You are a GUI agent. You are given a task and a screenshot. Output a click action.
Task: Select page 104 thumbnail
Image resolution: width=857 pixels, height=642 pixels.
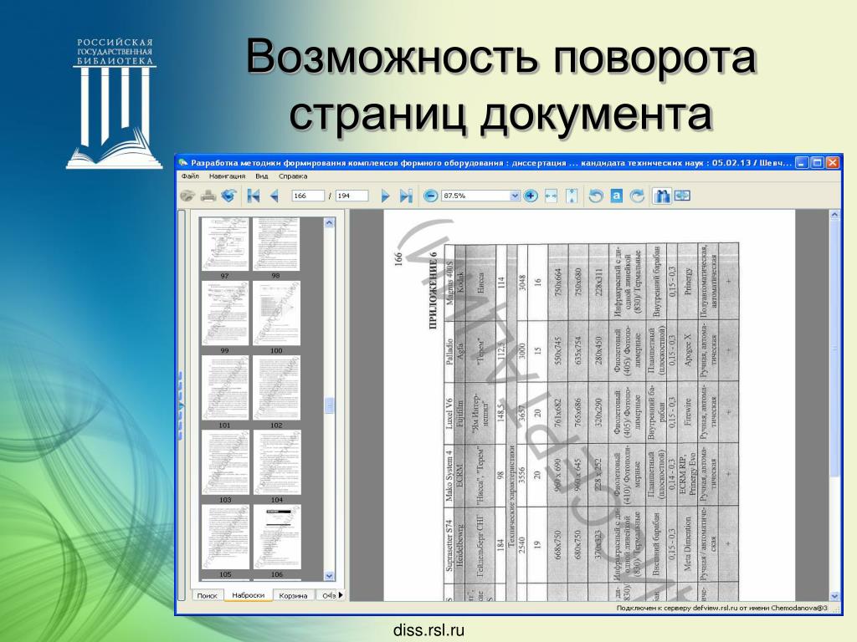(276, 462)
